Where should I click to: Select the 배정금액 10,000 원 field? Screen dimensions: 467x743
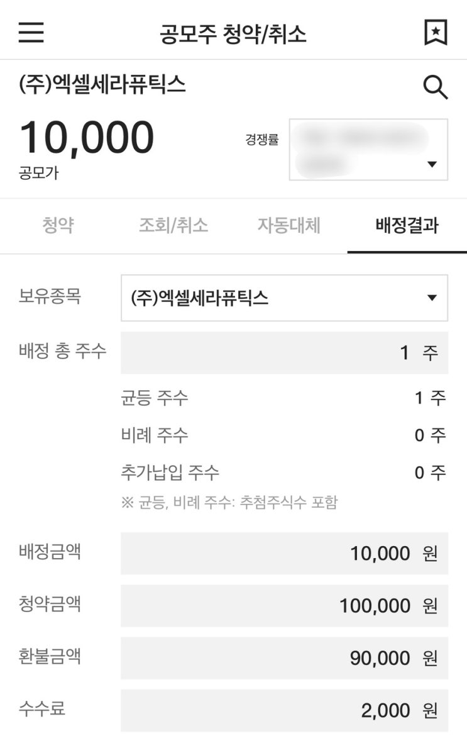click(x=284, y=554)
